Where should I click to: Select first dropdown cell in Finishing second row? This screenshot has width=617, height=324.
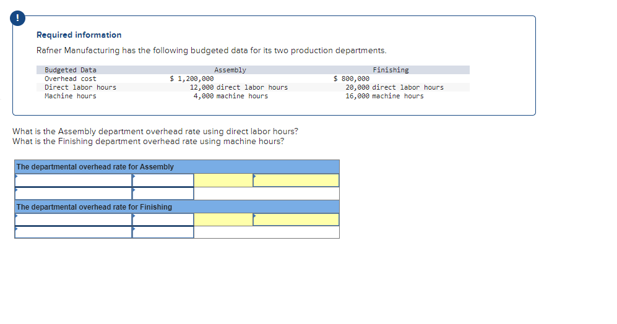(73, 232)
